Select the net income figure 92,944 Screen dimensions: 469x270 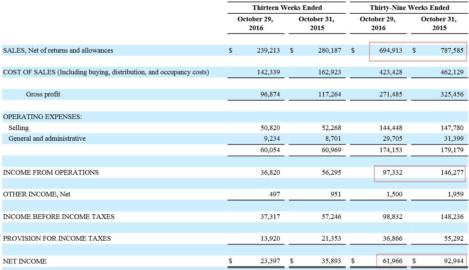(453, 261)
